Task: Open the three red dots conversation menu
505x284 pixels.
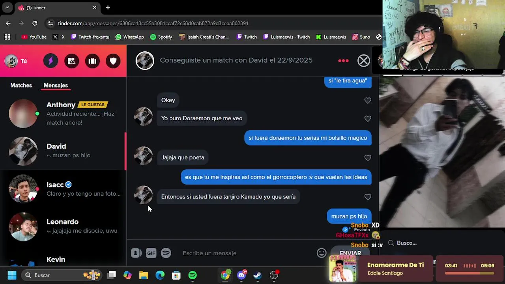Action: [343, 60]
